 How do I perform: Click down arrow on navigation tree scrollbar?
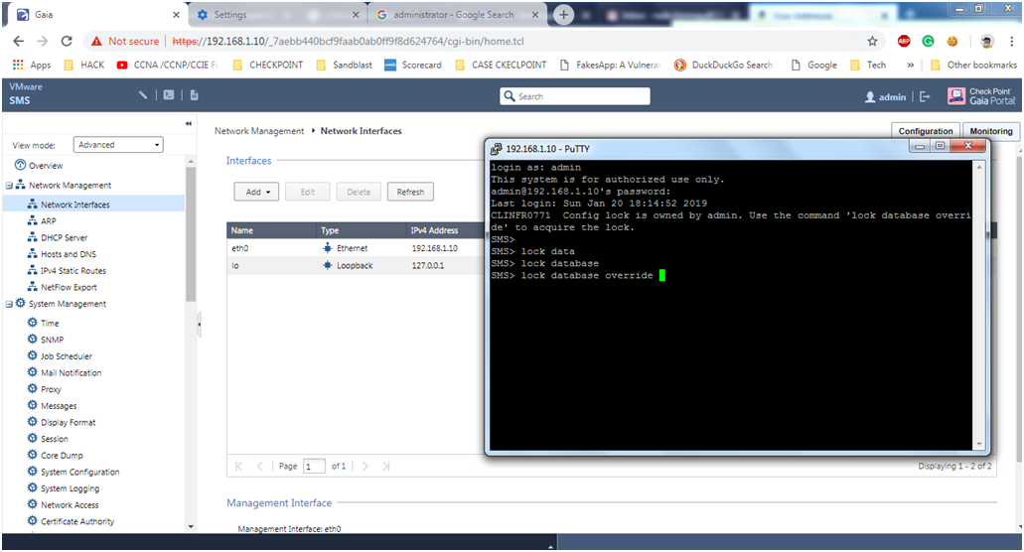(x=191, y=526)
